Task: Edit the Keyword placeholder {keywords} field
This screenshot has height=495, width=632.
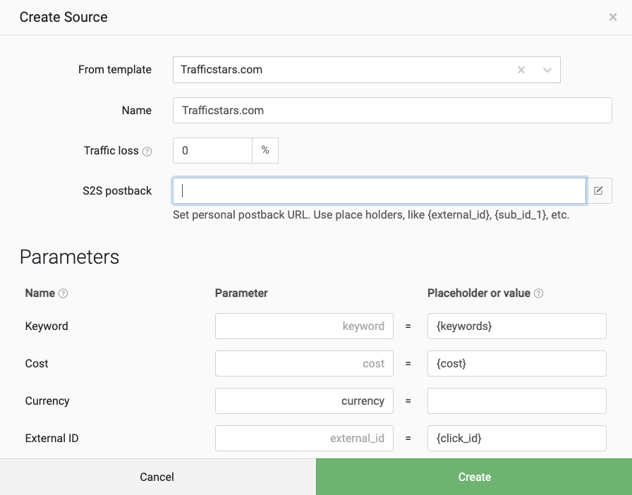Action: (517, 326)
